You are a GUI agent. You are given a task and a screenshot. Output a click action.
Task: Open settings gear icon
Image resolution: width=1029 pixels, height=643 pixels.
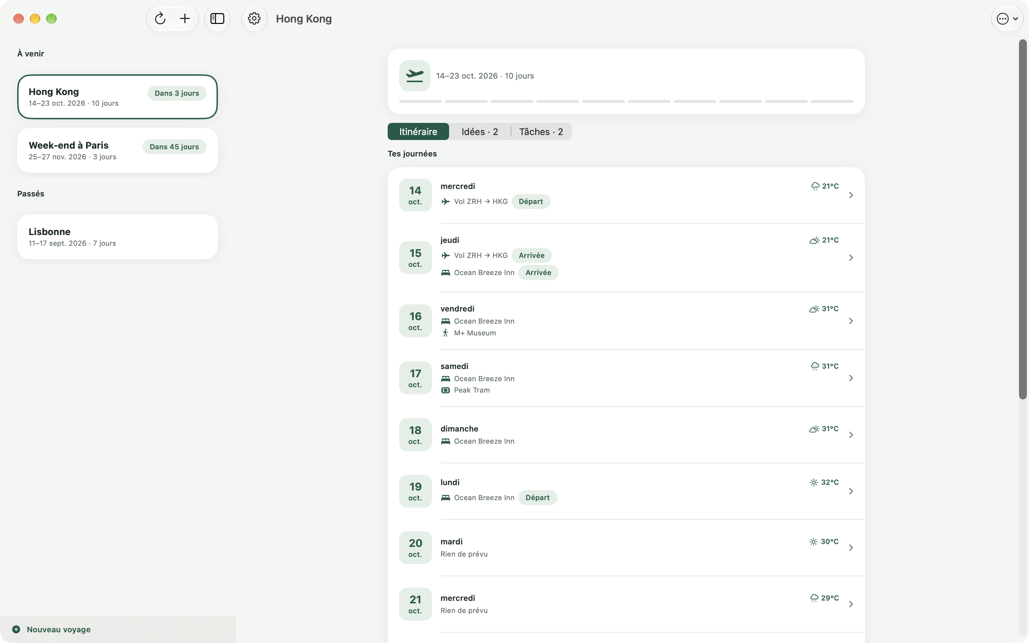254,19
